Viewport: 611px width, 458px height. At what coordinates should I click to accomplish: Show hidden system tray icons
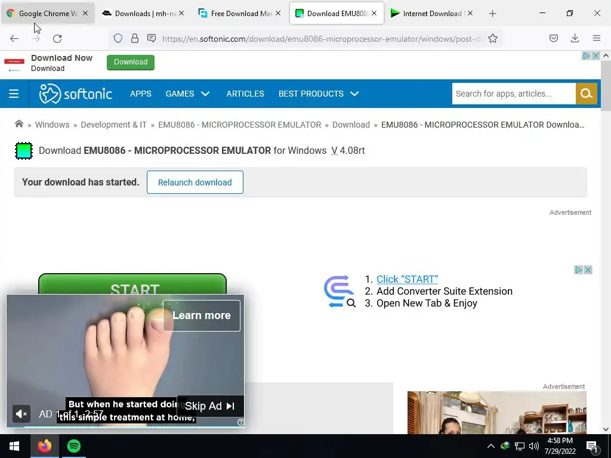click(491, 446)
